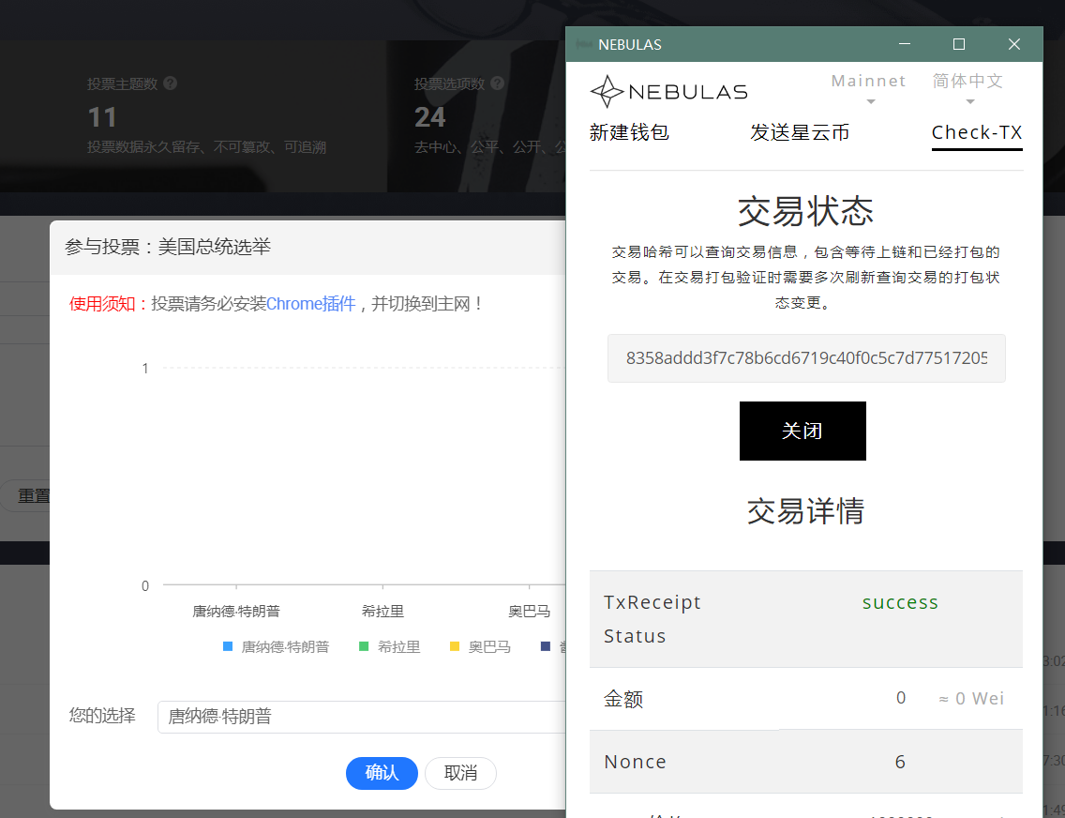This screenshot has height=818, width=1065.
Task: Click the 参与投票：美国总统选举 dialog title
Action: (168, 247)
